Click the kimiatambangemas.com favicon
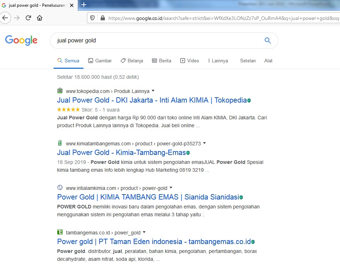The image size is (340, 264). point(60,143)
